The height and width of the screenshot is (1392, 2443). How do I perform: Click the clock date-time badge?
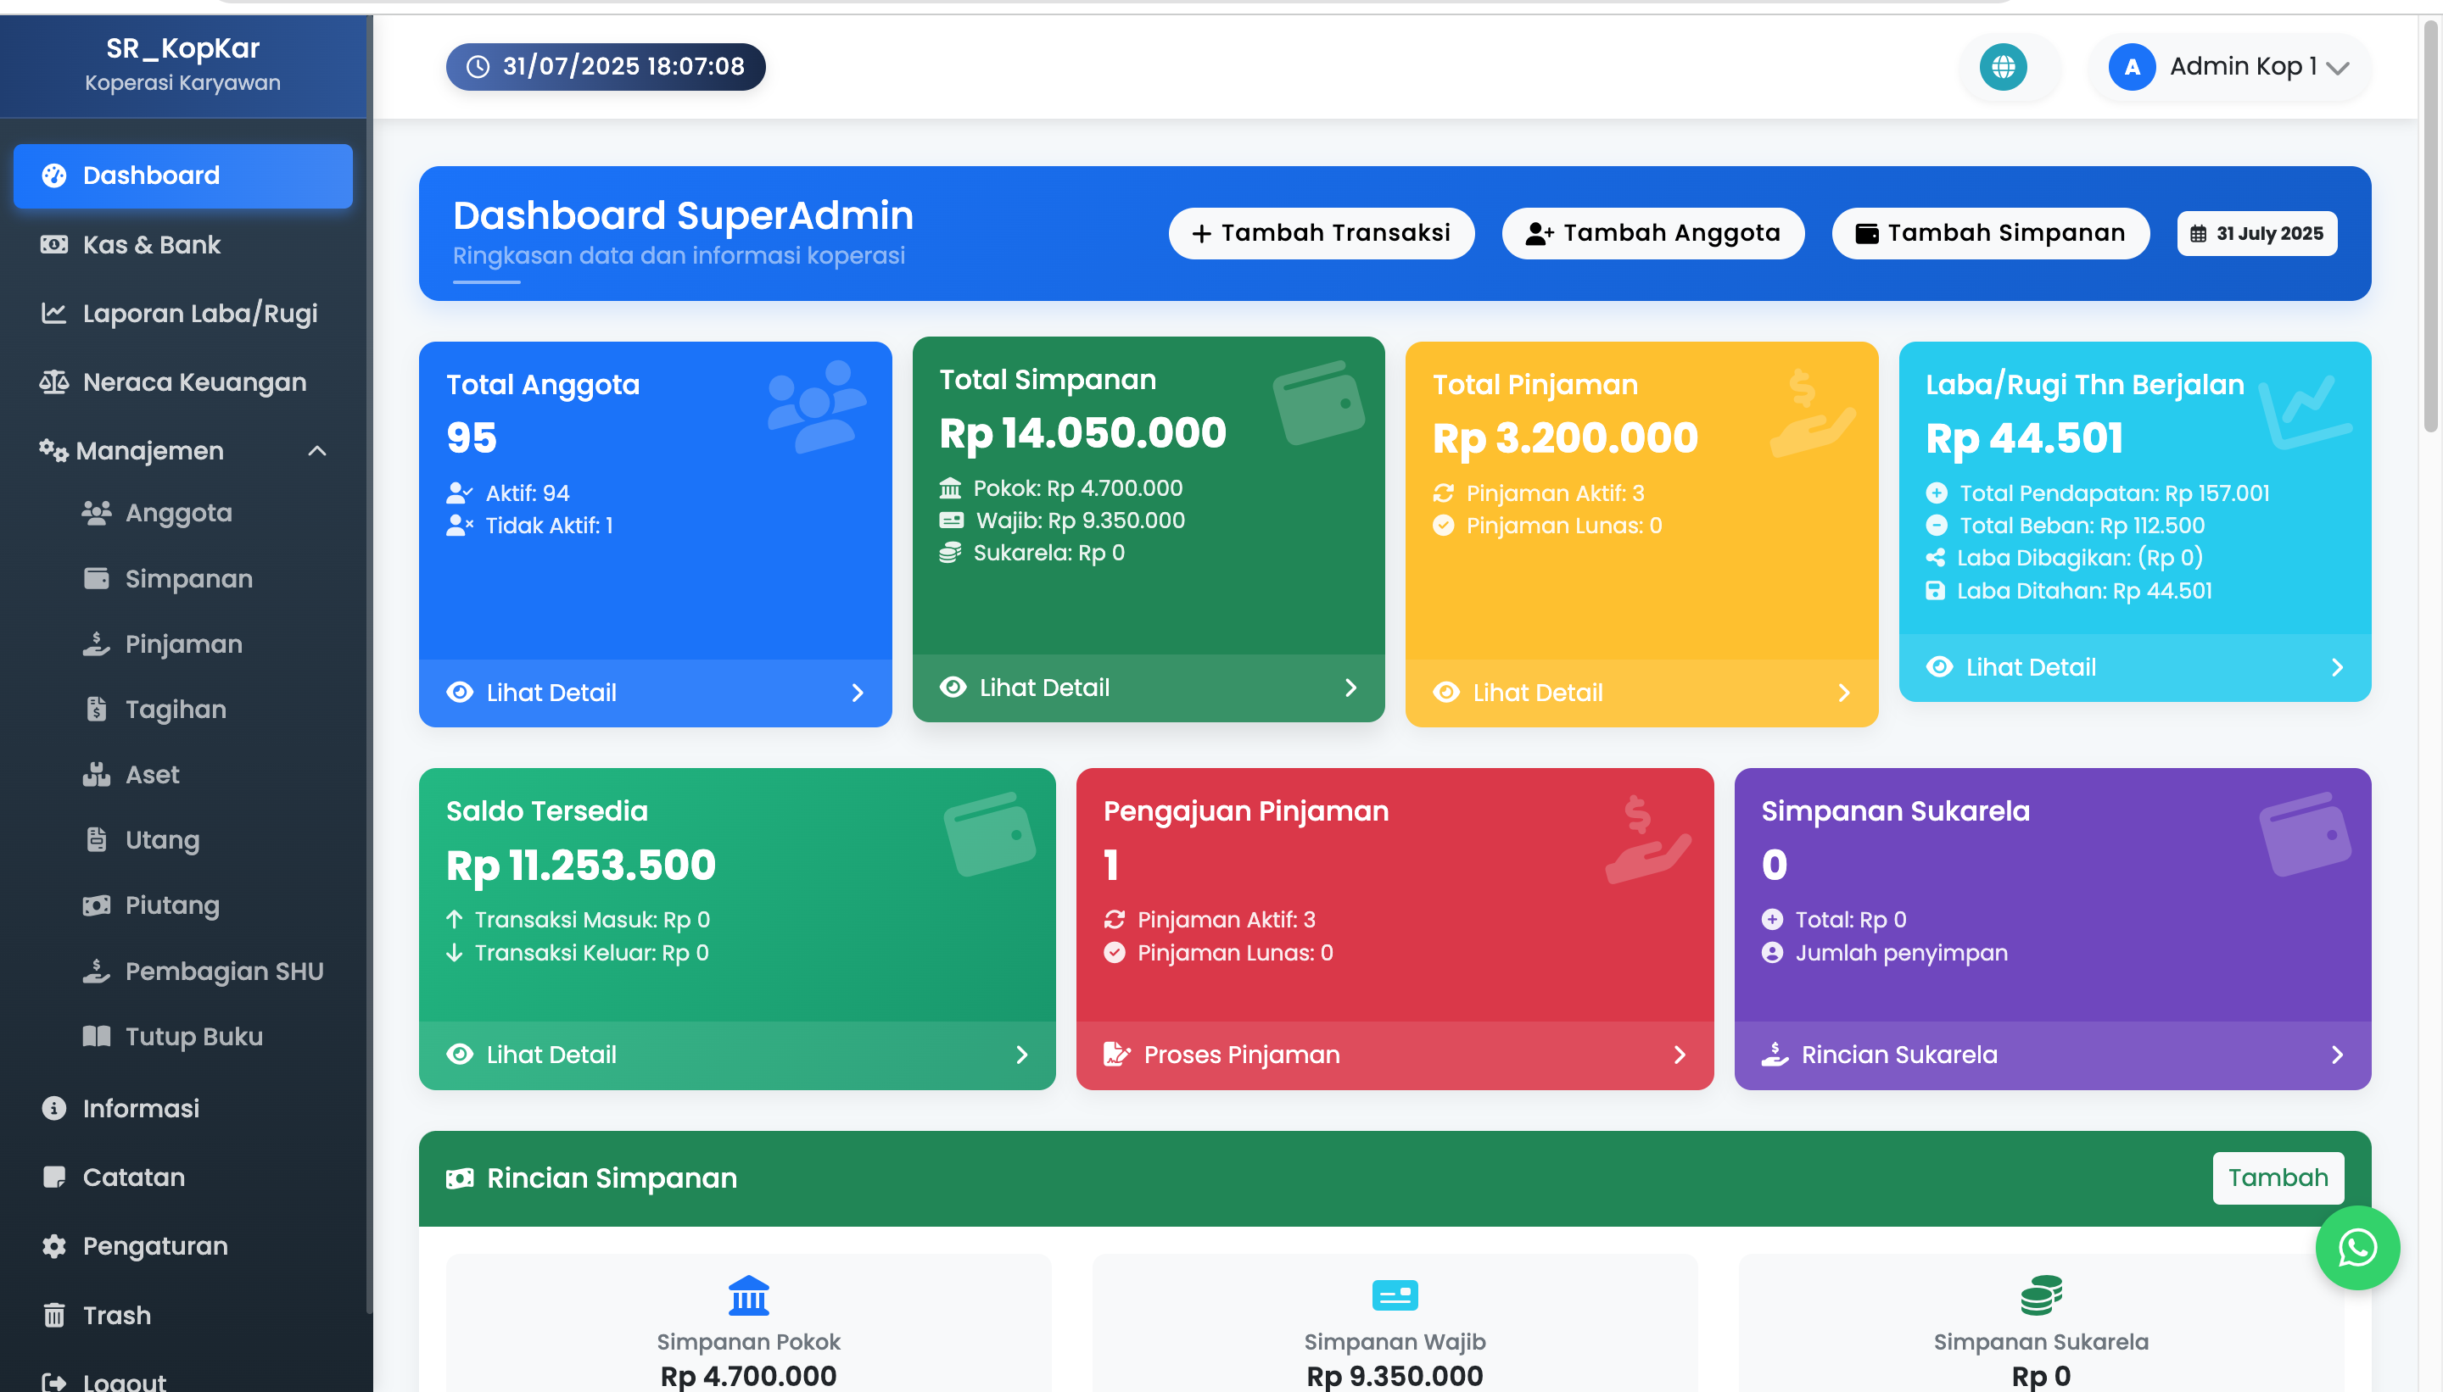click(606, 67)
